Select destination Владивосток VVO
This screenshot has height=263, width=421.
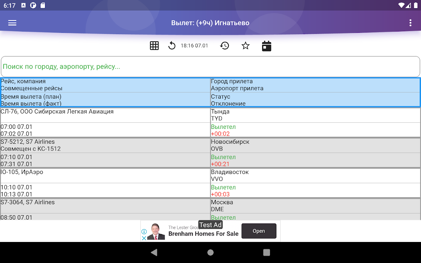click(315, 176)
